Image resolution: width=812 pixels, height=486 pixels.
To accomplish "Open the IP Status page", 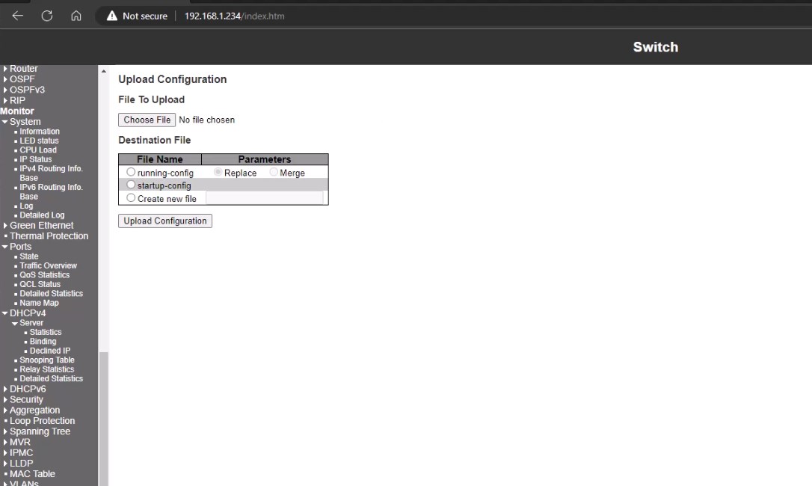I will (x=36, y=159).
